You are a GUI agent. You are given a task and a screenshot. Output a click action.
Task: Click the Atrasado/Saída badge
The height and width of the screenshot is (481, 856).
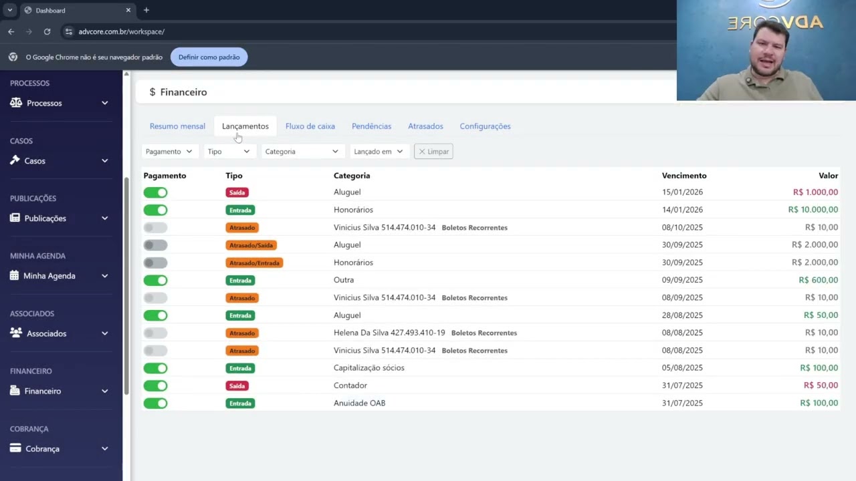point(251,245)
